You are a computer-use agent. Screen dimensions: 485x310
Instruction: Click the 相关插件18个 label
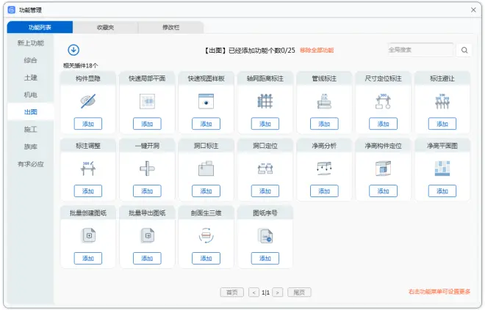(x=80, y=66)
